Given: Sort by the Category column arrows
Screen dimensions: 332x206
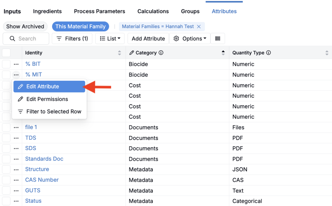Looking at the screenshot, I should point(223,53).
